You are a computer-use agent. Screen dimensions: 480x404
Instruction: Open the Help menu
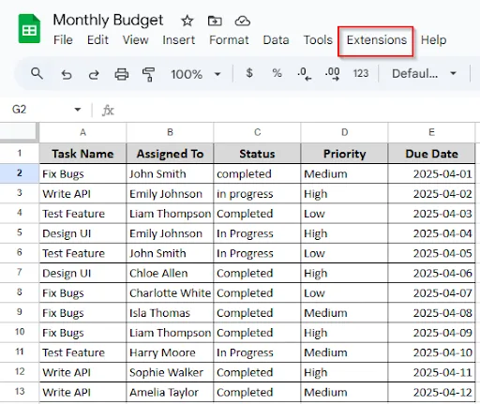click(x=433, y=40)
